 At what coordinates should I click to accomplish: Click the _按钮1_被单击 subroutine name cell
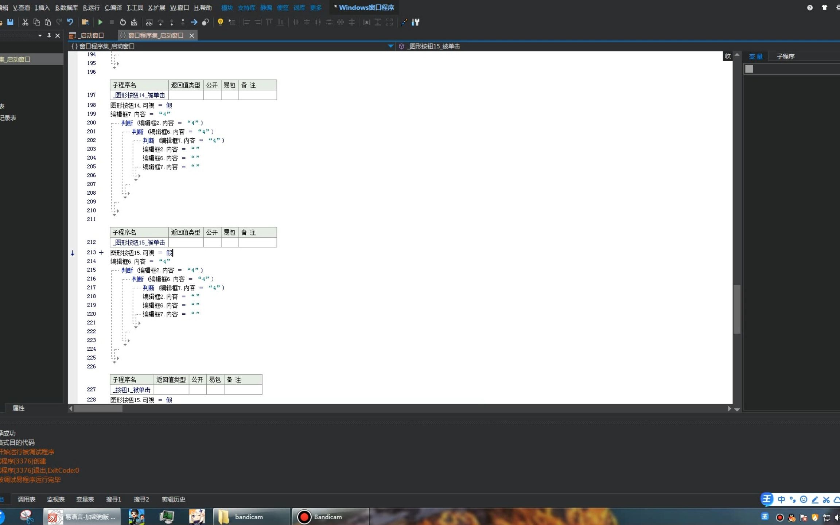coord(132,390)
